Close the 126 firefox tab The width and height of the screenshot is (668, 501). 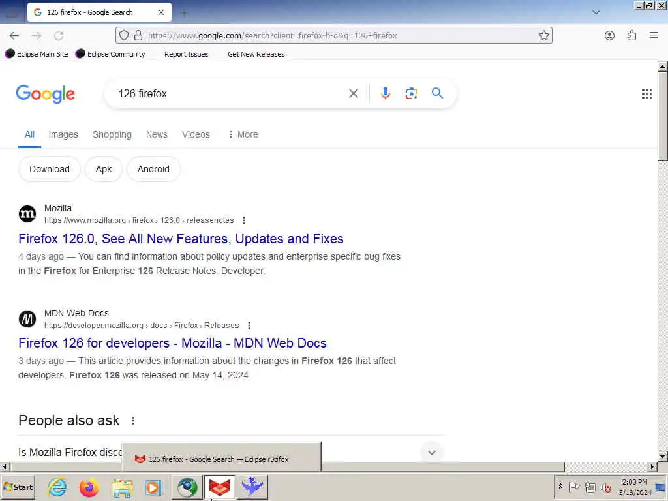click(x=161, y=12)
